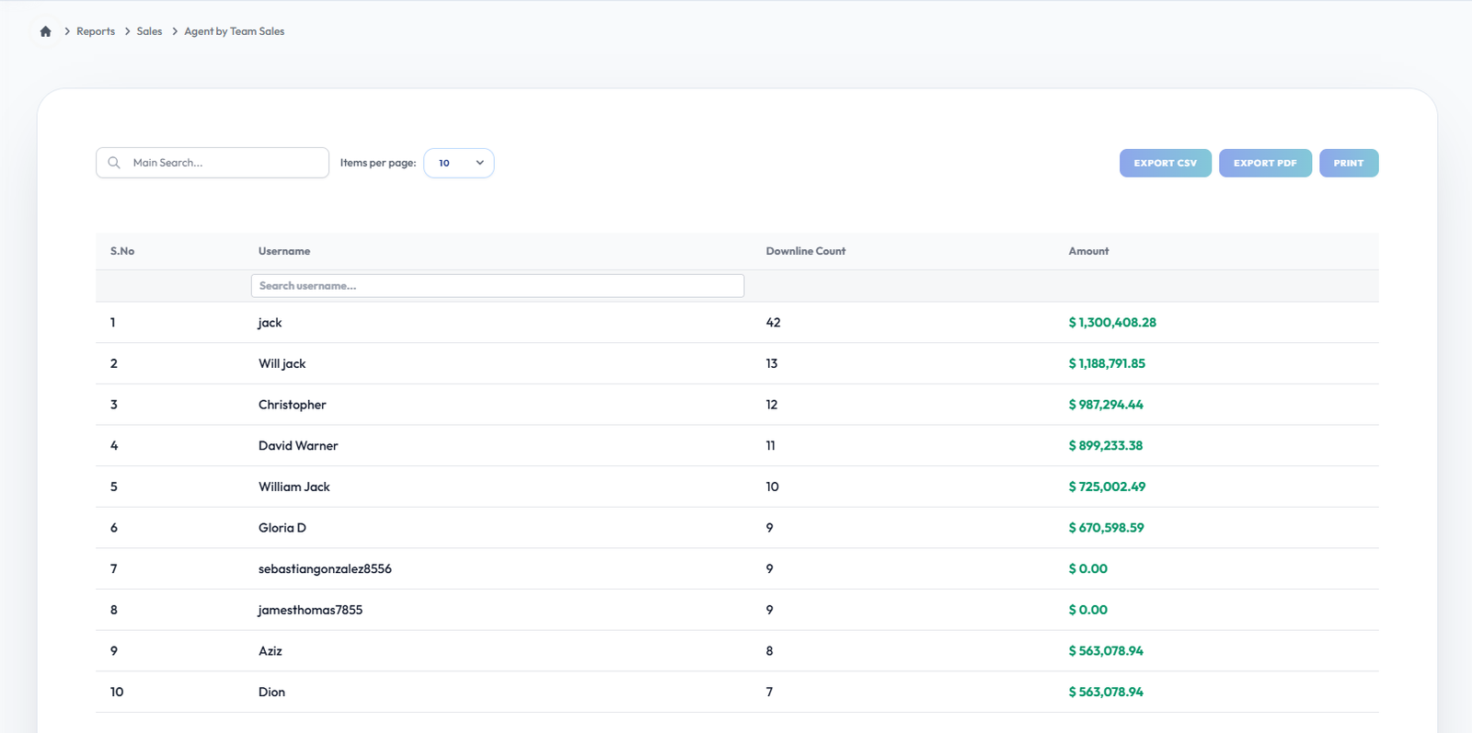Select username Aziz
The image size is (1472, 733).
click(270, 651)
